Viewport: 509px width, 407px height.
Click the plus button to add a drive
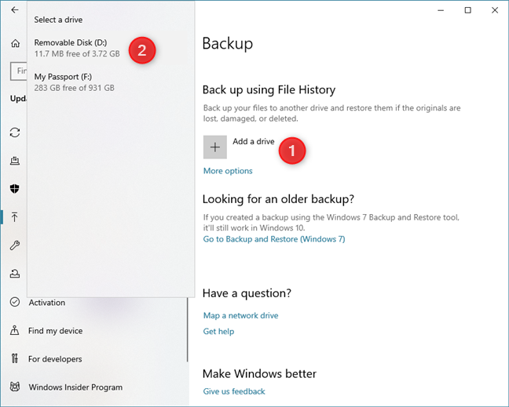(214, 147)
